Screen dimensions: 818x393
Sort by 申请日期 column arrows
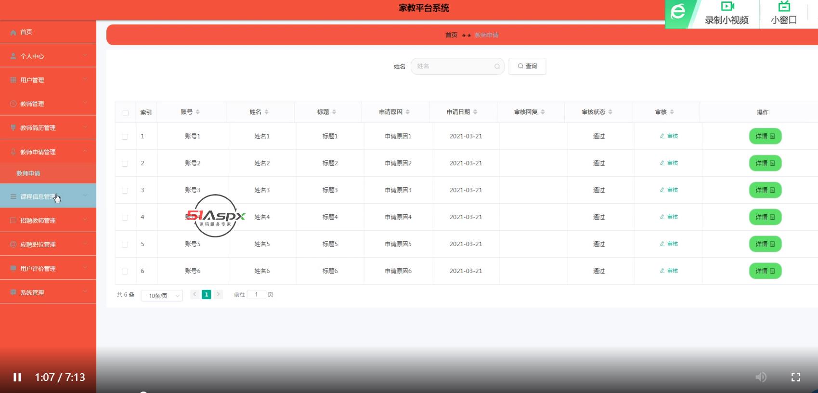point(475,112)
